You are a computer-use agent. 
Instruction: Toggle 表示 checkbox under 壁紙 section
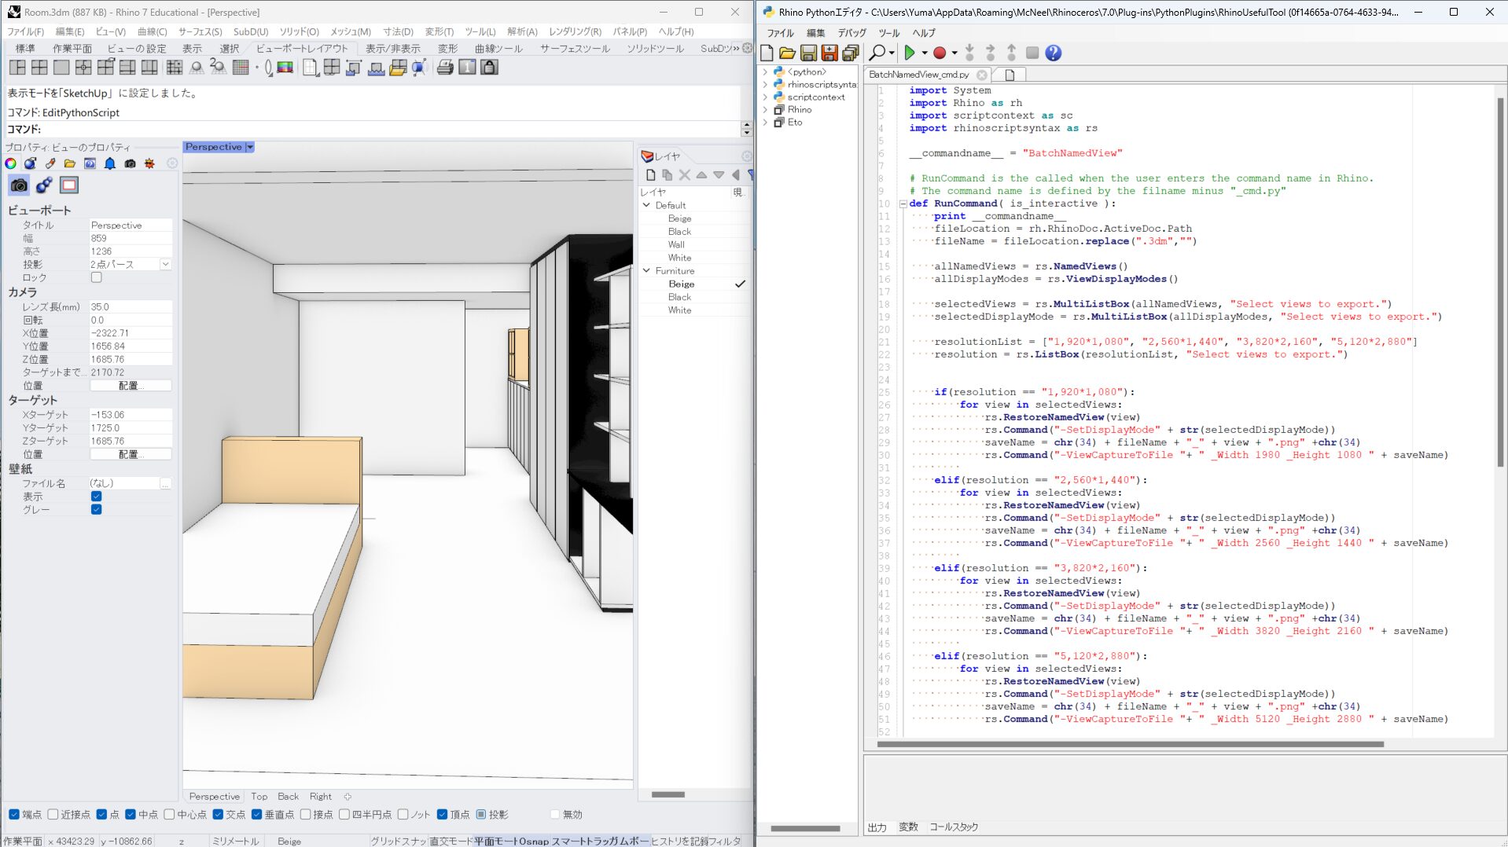(x=95, y=496)
